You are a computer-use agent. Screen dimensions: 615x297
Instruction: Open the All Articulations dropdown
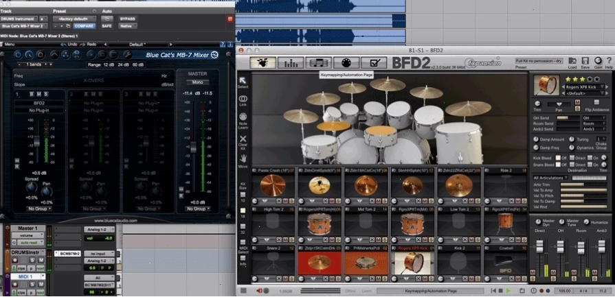(x=550, y=178)
